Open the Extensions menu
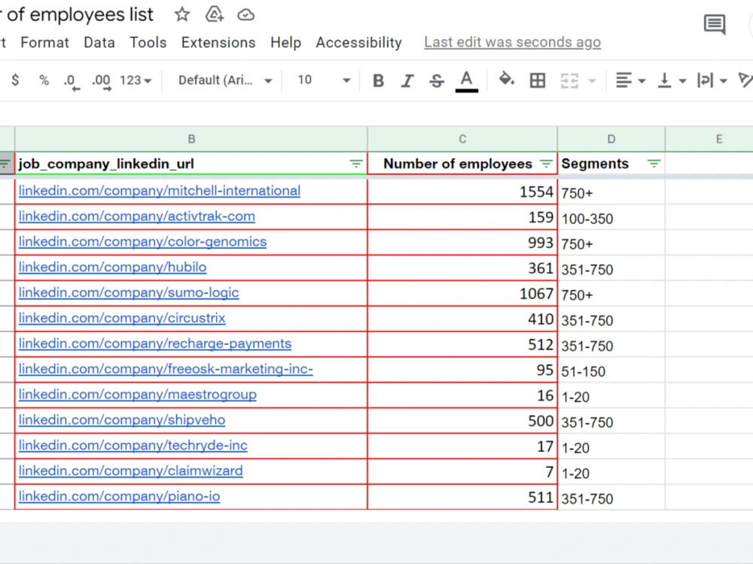This screenshot has height=564, width=753. pyautogui.click(x=218, y=43)
